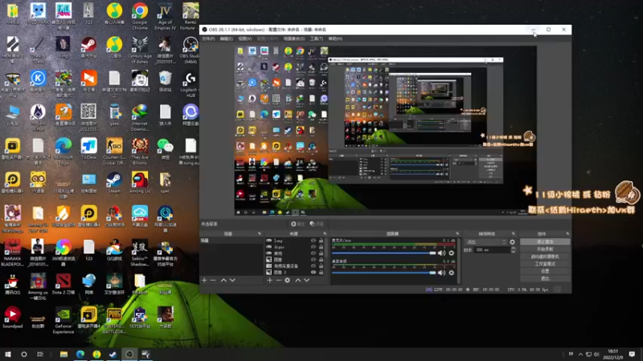Launch Internet Download Manager shortcut
The image size is (643, 361).
click(139, 117)
